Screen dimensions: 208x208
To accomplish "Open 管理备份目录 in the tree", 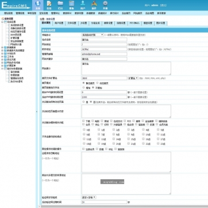I will coord(17,78).
